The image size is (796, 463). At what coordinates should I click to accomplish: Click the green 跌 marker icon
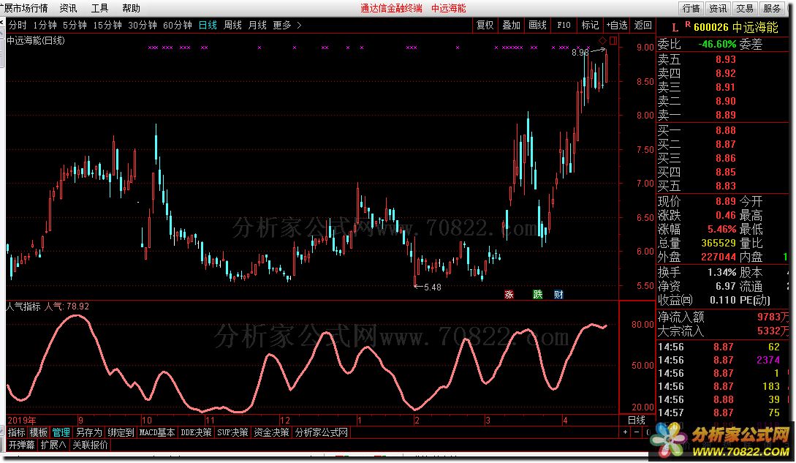point(537,294)
